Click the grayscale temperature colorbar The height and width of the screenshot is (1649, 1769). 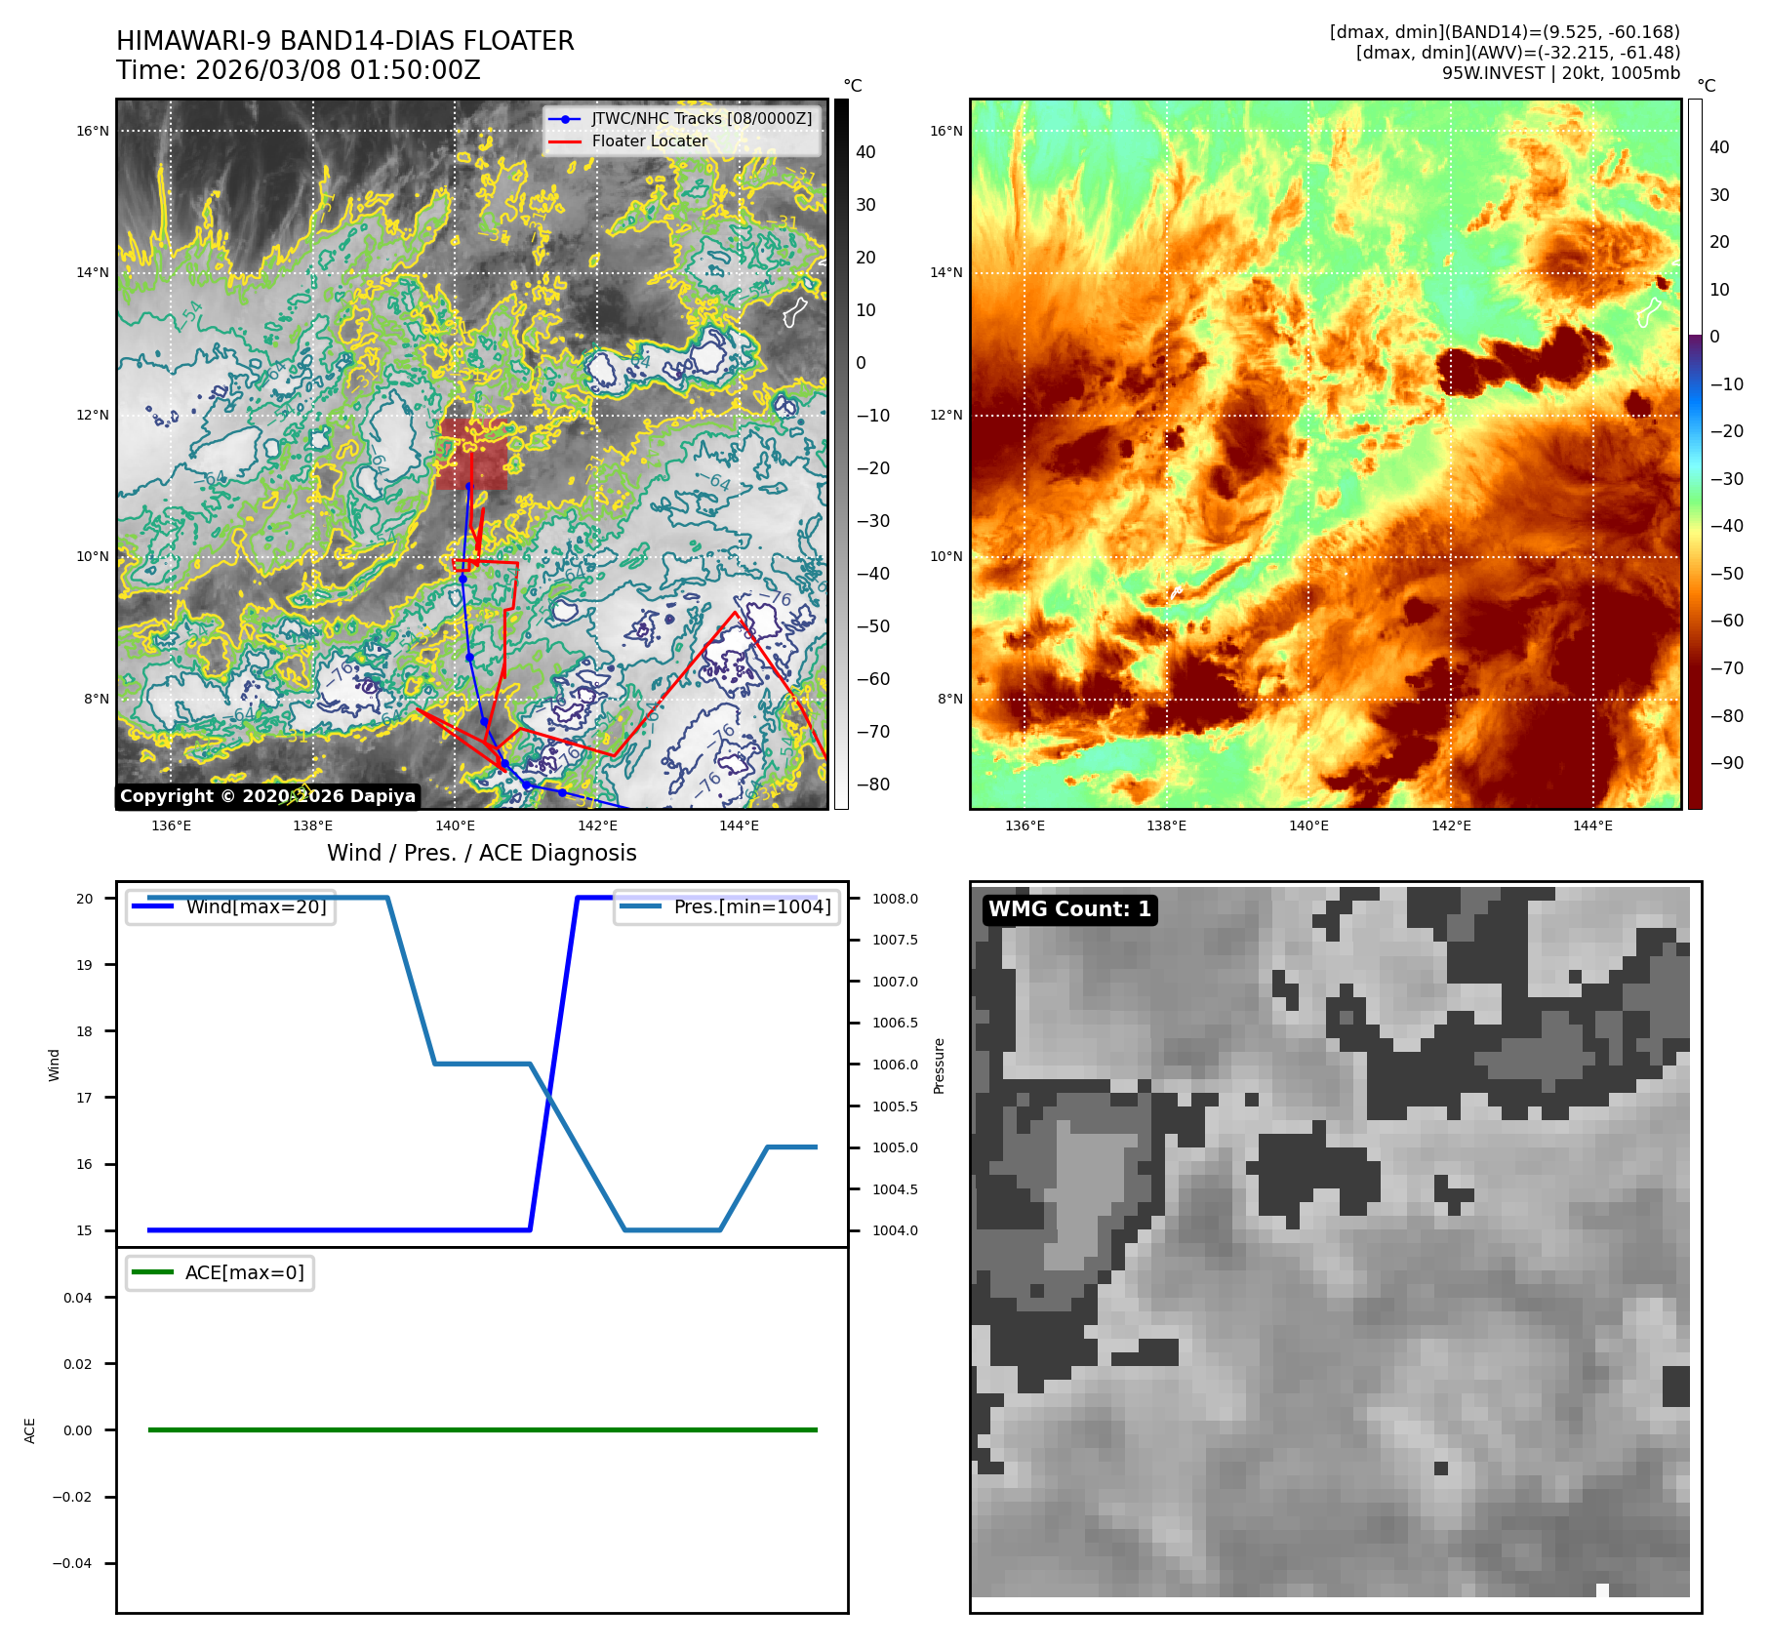[x=841, y=454]
